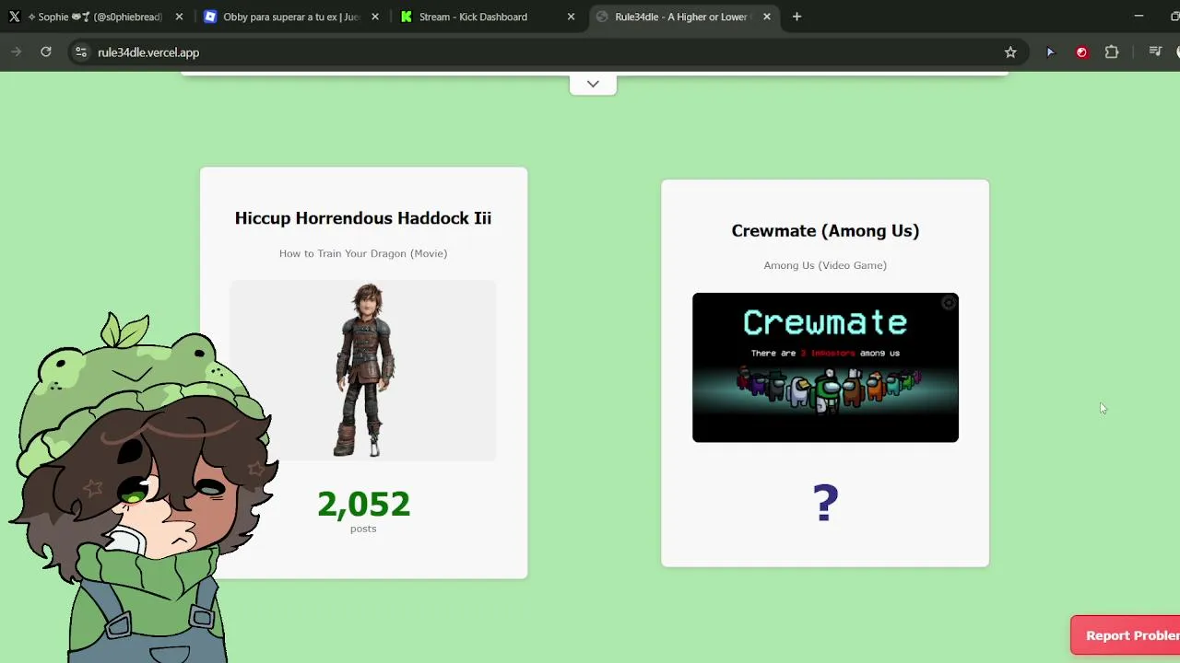The width and height of the screenshot is (1180, 663).
Task: Open the red circle browser extension
Action: pyautogui.click(x=1081, y=52)
